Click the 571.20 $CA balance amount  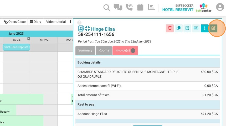click(x=209, y=114)
